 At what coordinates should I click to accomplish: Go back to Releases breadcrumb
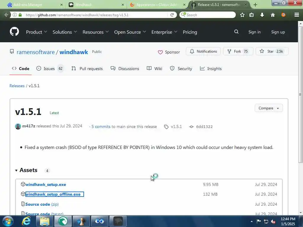click(x=17, y=86)
